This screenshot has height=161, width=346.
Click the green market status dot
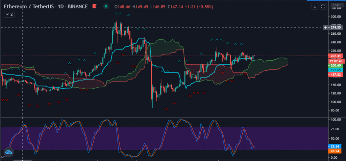pyautogui.click(x=106, y=7)
